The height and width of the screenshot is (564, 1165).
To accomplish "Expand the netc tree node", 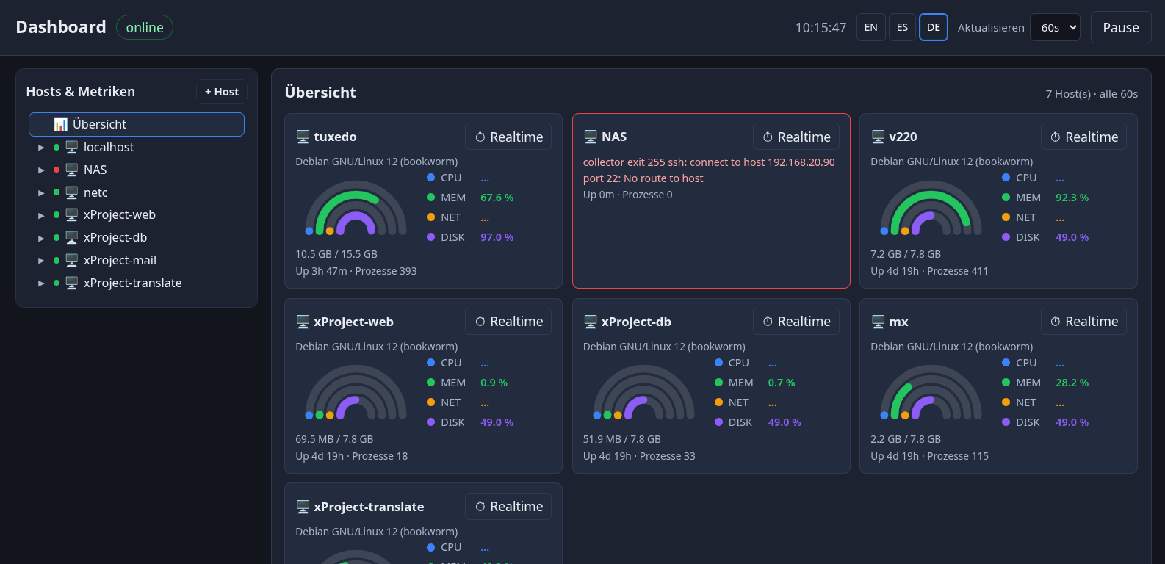I will click(x=41, y=193).
